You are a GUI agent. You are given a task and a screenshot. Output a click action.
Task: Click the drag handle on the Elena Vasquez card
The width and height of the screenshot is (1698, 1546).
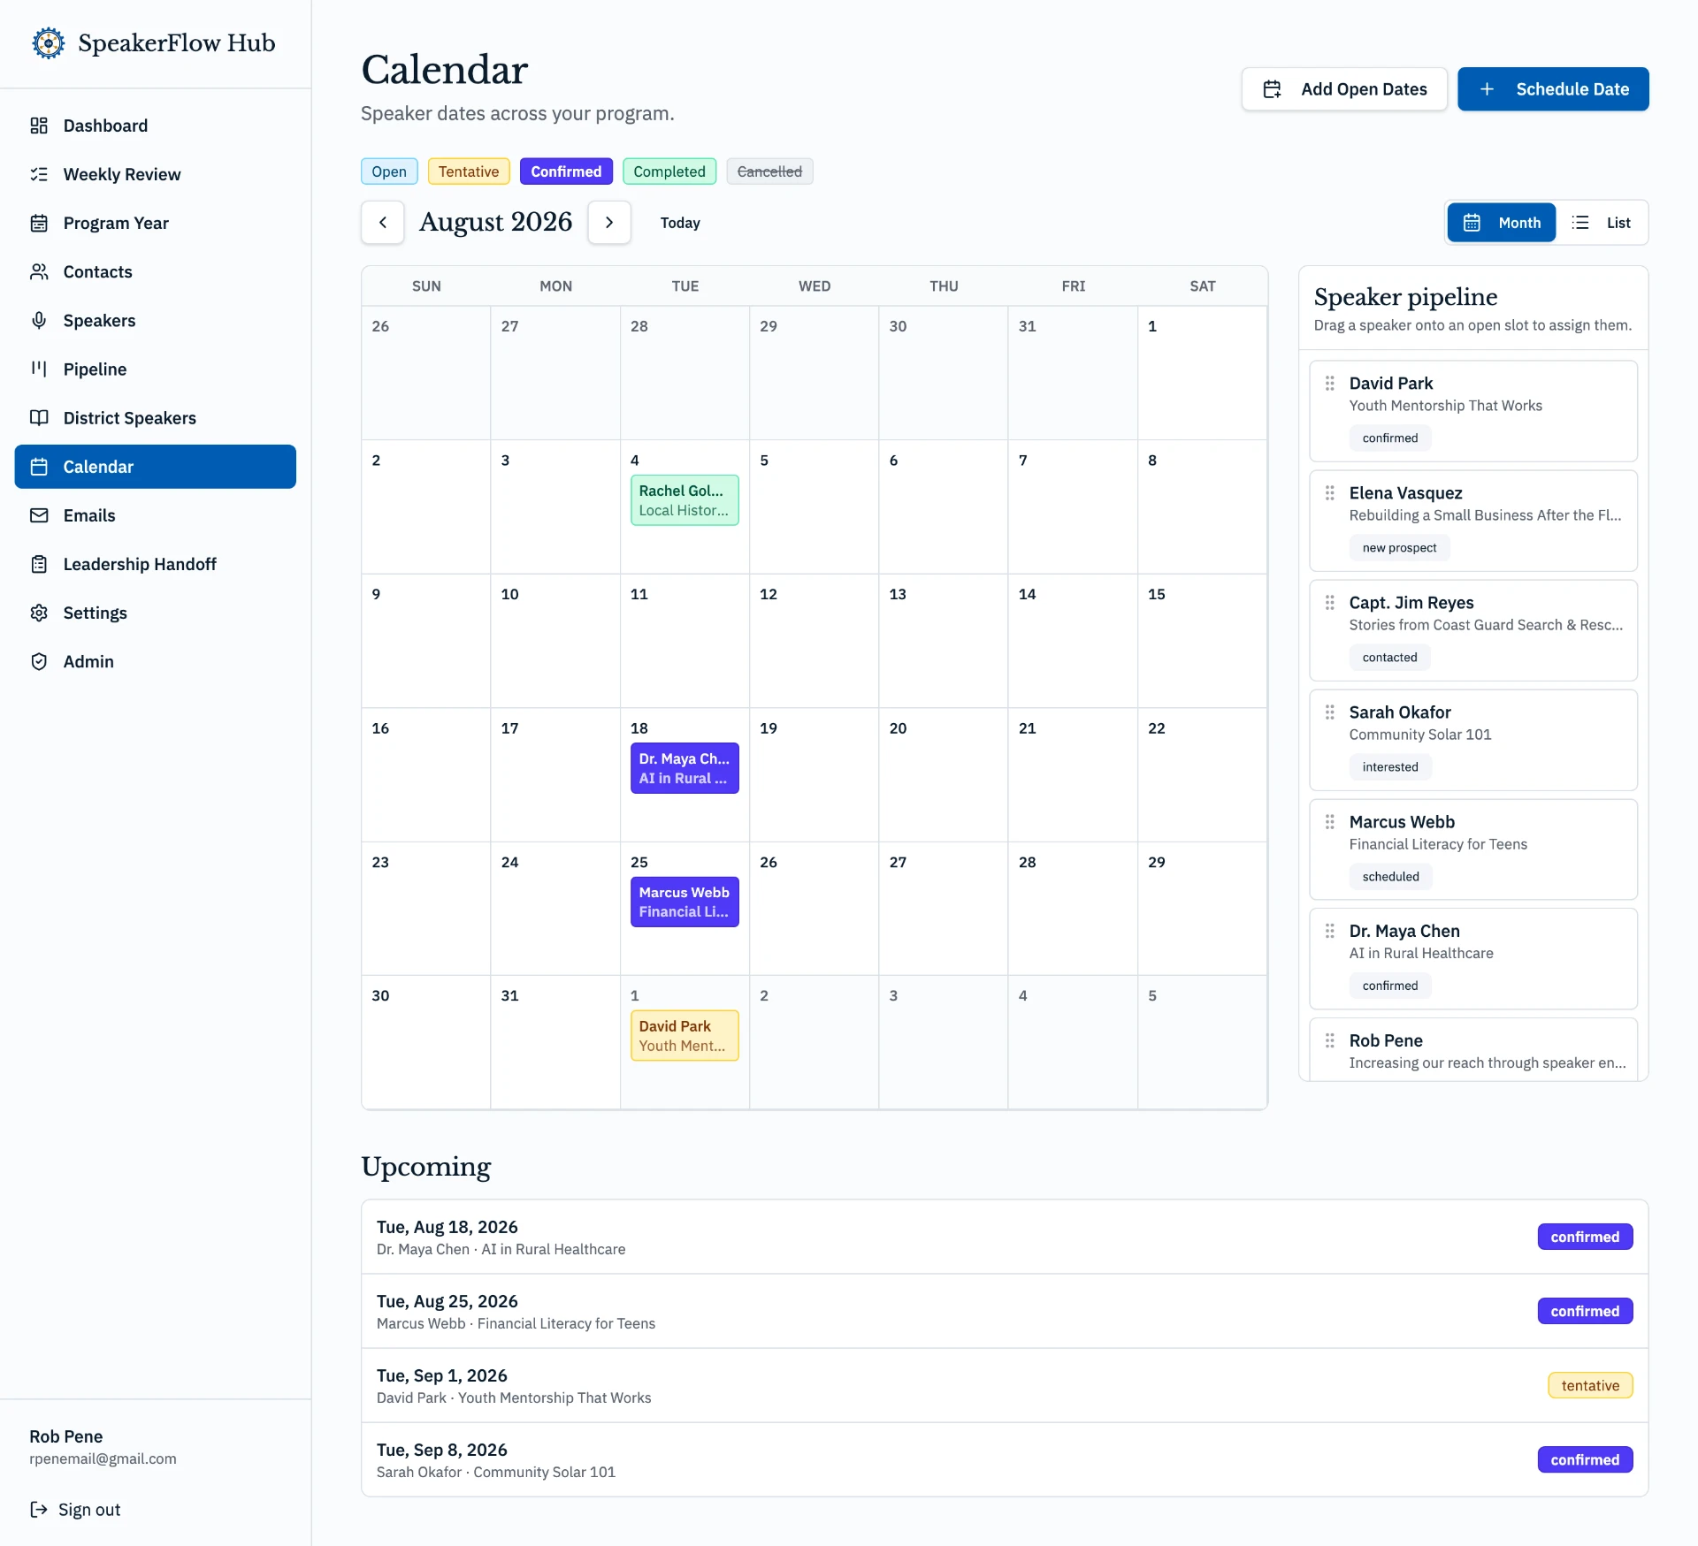click(x=1329, y=492)
